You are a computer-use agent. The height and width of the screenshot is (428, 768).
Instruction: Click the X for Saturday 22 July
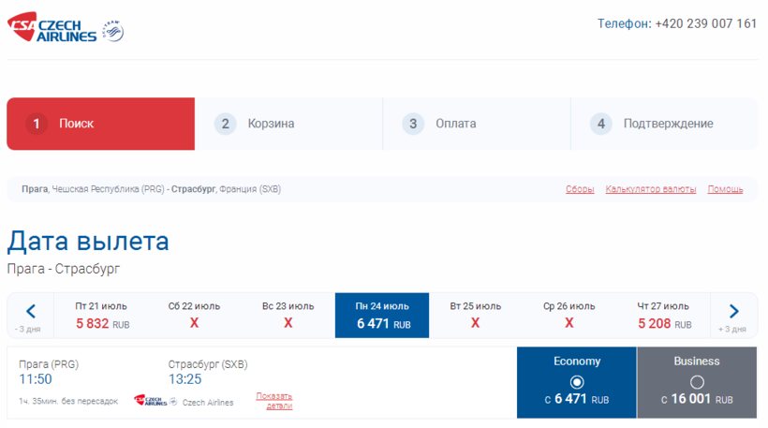tap(195, 323)
